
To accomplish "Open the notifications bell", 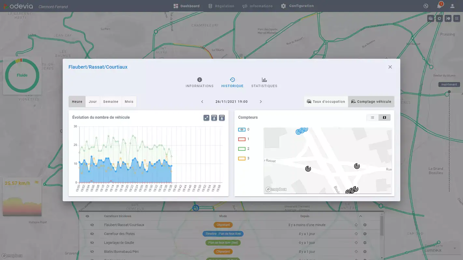I will [x=439, y=6].
